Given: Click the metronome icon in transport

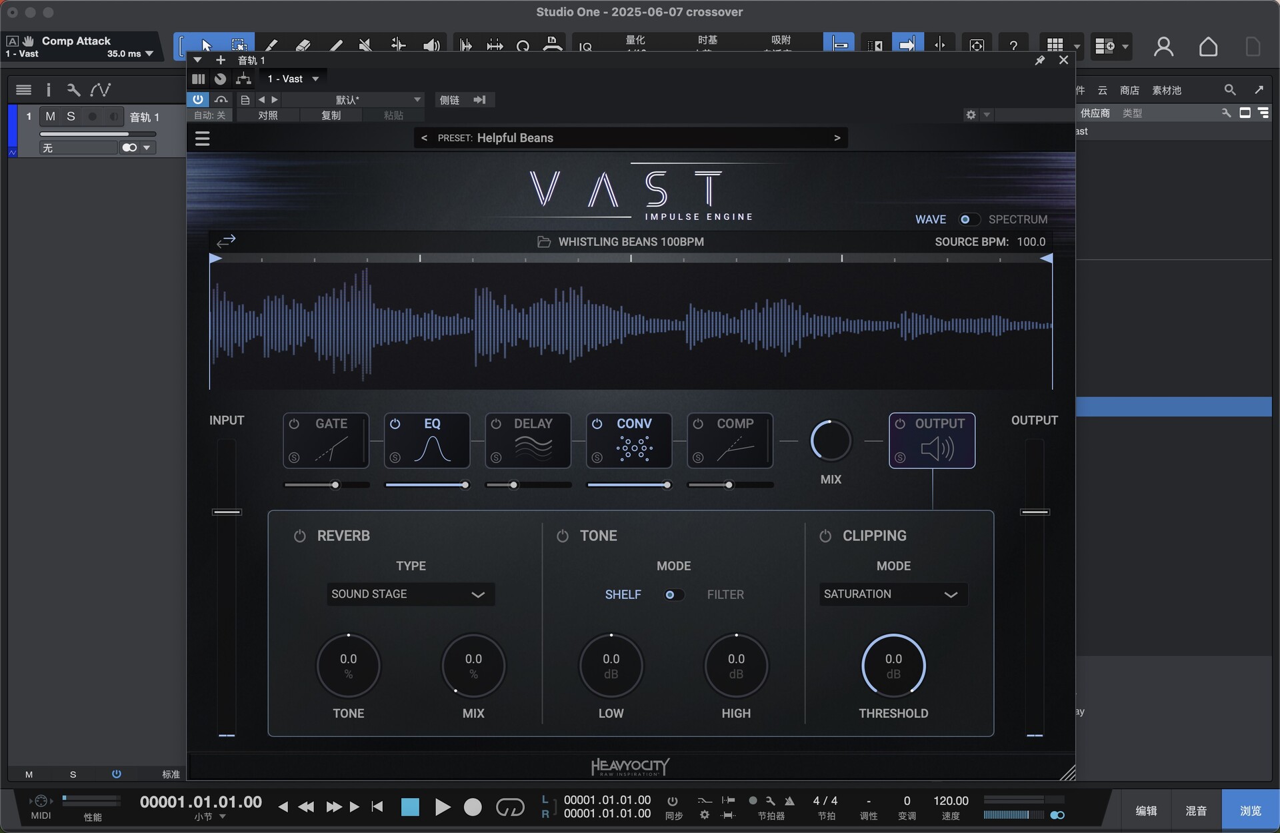Looking at the screenshot, I should point(789,801).
